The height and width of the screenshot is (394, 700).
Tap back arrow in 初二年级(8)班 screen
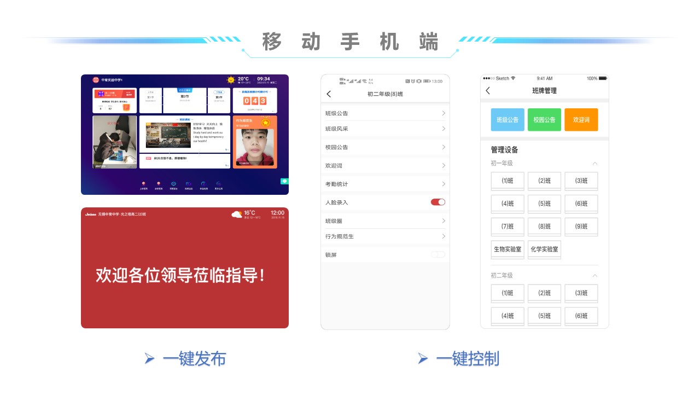(329, 94)
